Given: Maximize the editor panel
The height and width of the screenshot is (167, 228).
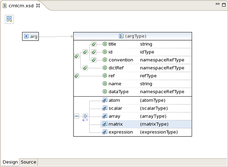Looking at the screenshot, I should [224, 5].
